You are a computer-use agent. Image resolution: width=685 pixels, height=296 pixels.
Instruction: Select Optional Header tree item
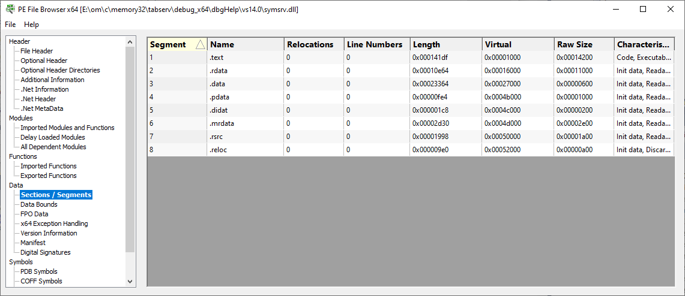pyautogui.click(x=44, y=61)
